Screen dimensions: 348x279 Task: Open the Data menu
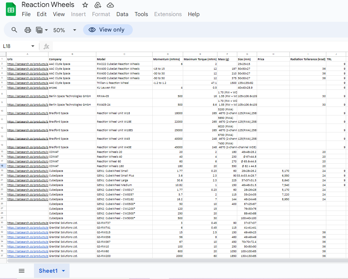[x=122, y=14]
